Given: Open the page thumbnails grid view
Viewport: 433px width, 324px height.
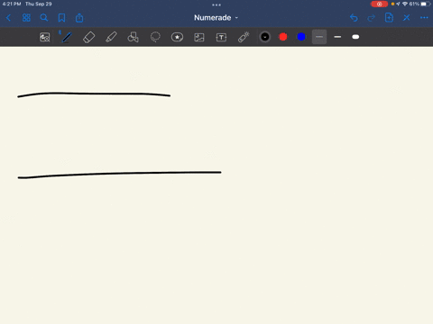Looking at the screenshot, I should coord(26,18).
